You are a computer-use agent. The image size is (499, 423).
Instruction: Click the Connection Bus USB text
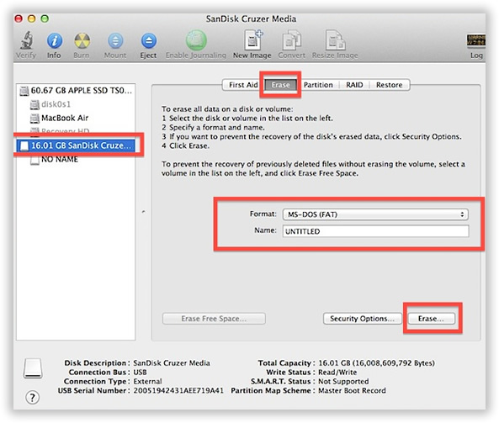click(x=140, y=372)
